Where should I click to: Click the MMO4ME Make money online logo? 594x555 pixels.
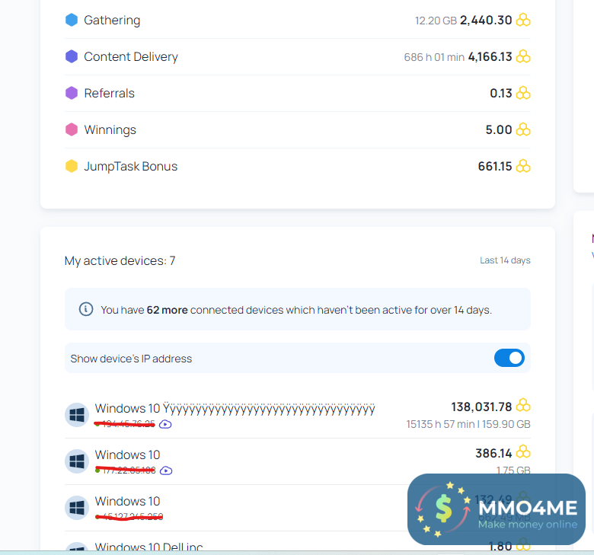pos(496,509)
